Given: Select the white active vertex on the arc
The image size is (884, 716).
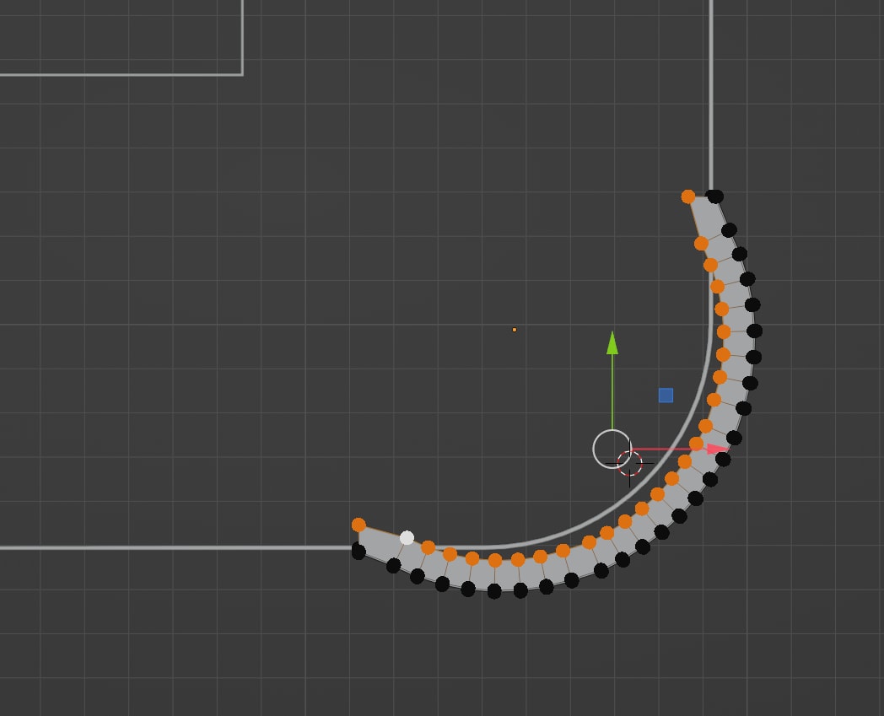Looking at the screenshot, I should tap(407, 538).
